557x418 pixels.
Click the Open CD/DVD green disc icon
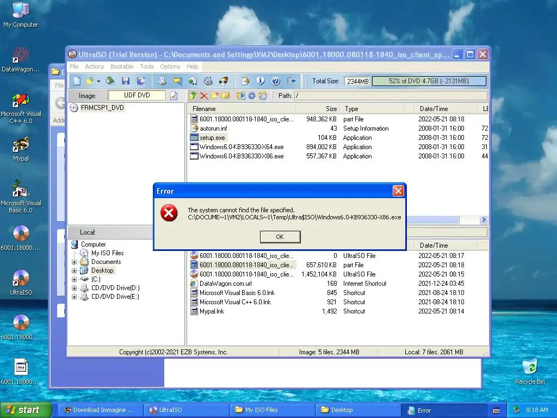pos(110,81)
